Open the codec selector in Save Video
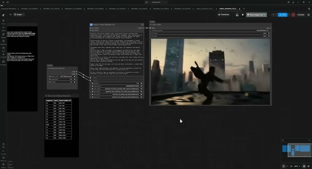312x169 pixels. tap(210, 36)
